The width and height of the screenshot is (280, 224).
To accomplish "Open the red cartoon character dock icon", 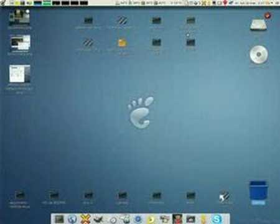I will 177,219.
